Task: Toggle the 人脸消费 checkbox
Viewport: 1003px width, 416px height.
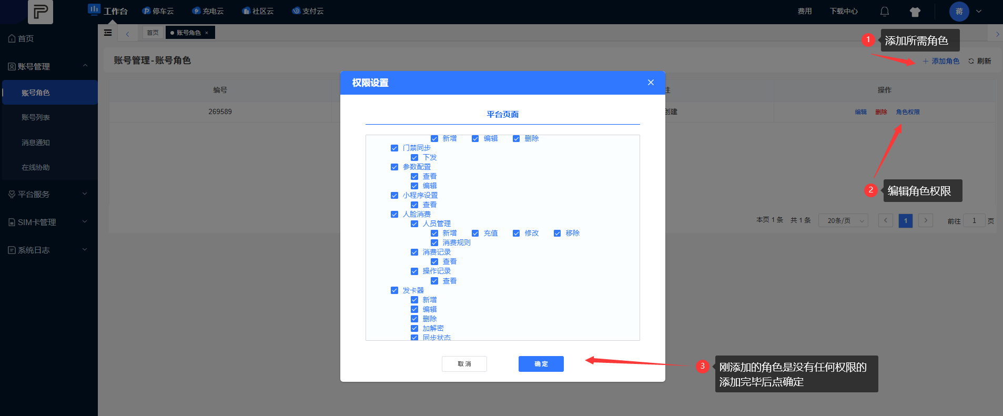Action: tap(394, 215)
